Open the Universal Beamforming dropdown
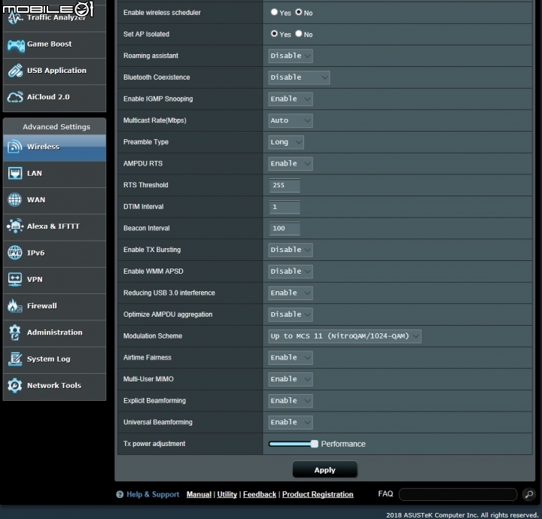This screenshot has width=542, height=519. pos(291,422)
